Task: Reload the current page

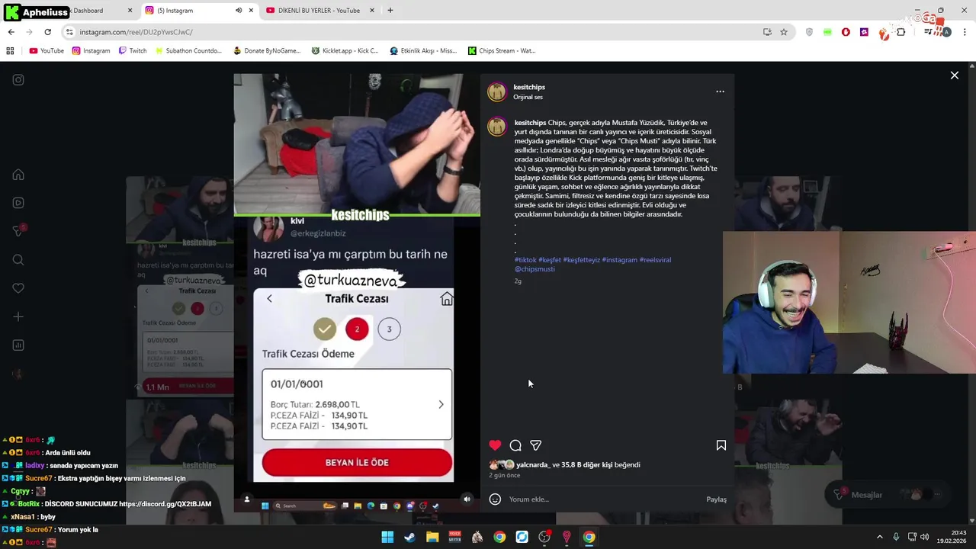Action: tap(47, 32)
